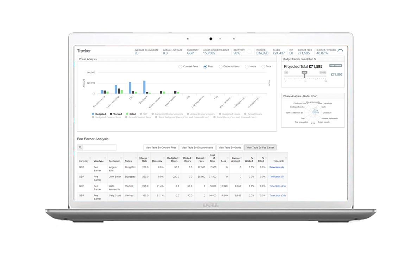
Task: Sort table by Recovery column arrows
Action: pos(164,158)
